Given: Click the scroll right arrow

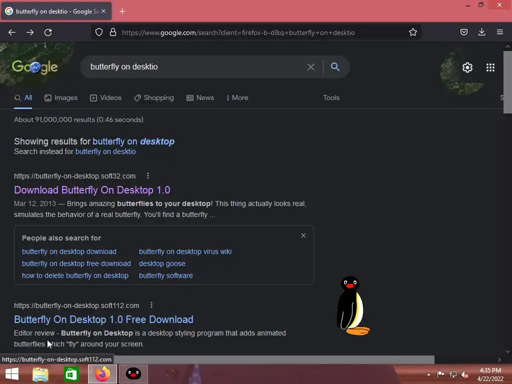Looking at the screenshot, I should (x=499, y=359).
